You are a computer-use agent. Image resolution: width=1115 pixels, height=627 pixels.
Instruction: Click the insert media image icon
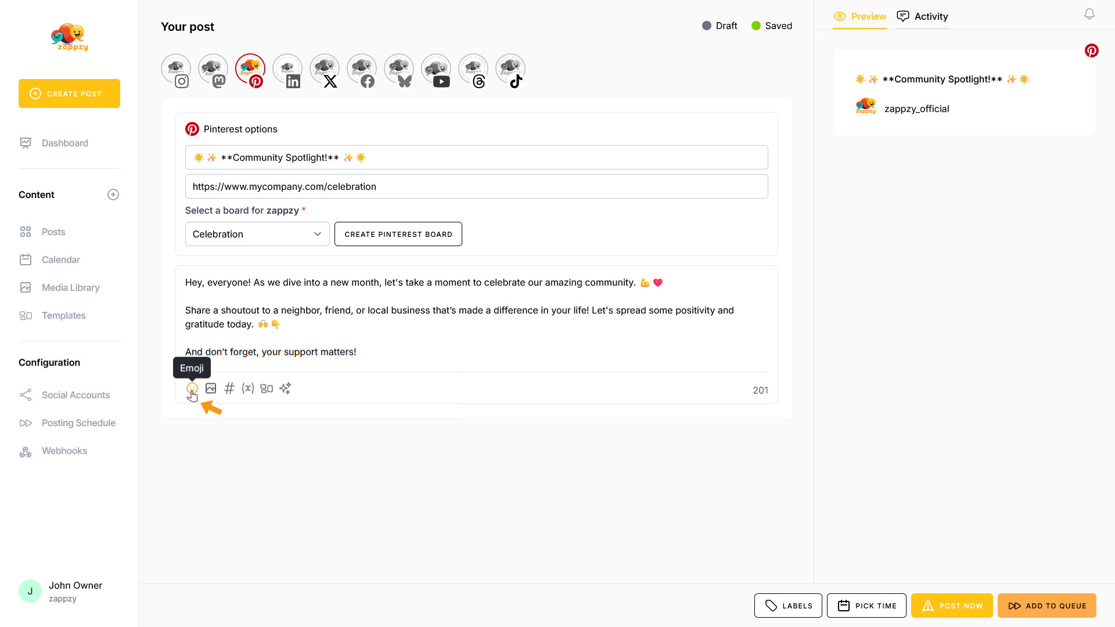(211, 388)
